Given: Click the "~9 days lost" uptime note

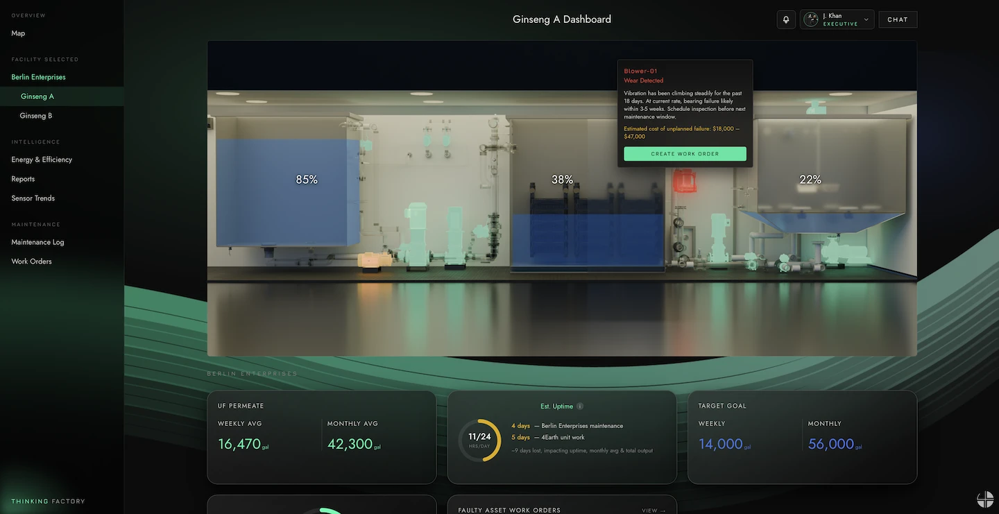Looking at the screenshot, I should pyautogui.click(x=582, y=451).
